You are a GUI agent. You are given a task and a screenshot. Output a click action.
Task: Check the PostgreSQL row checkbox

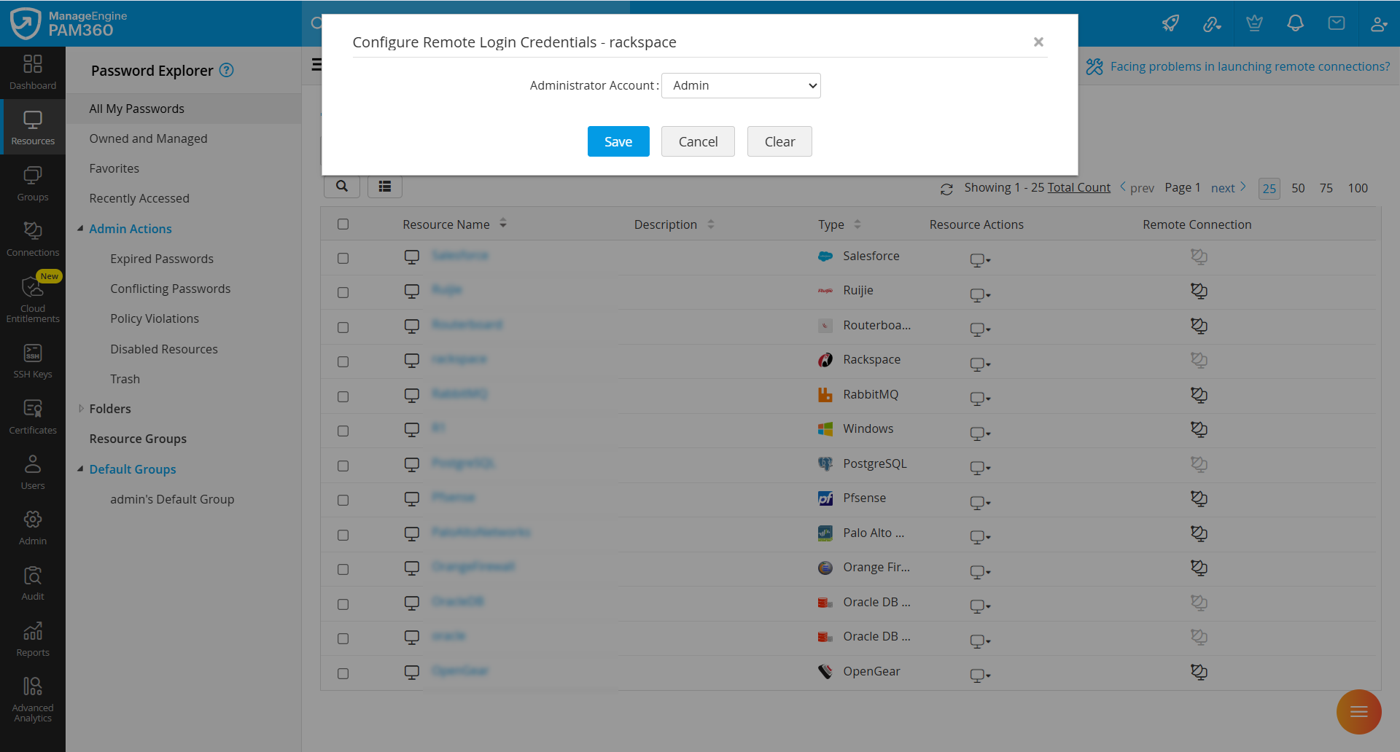pos(343,466)
